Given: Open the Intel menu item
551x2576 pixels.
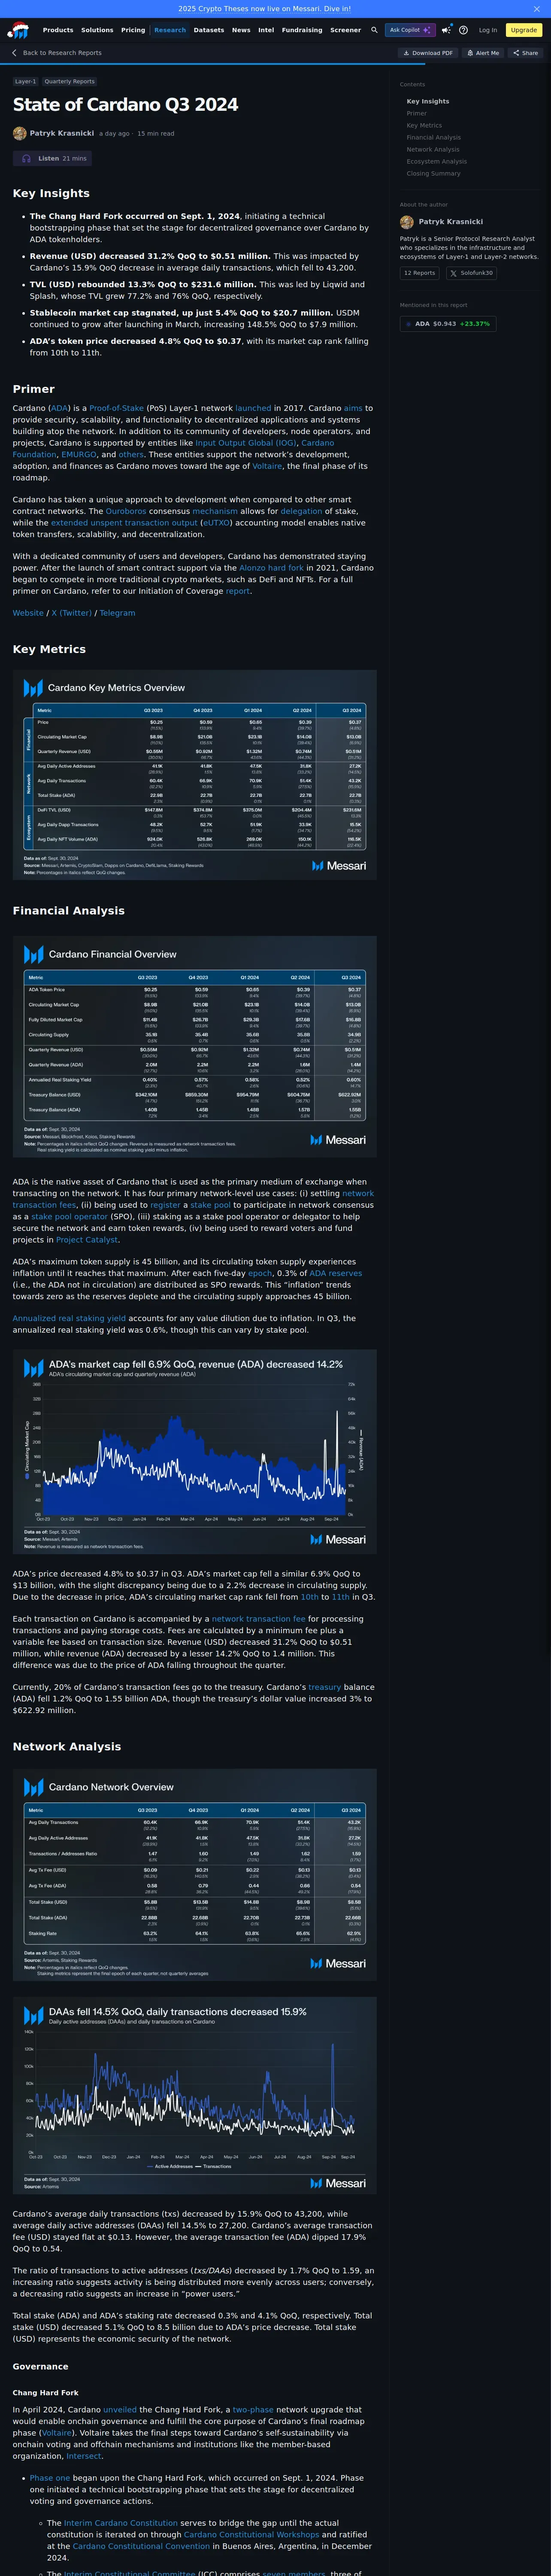Looking at the screenshot, I should [266, 30].
